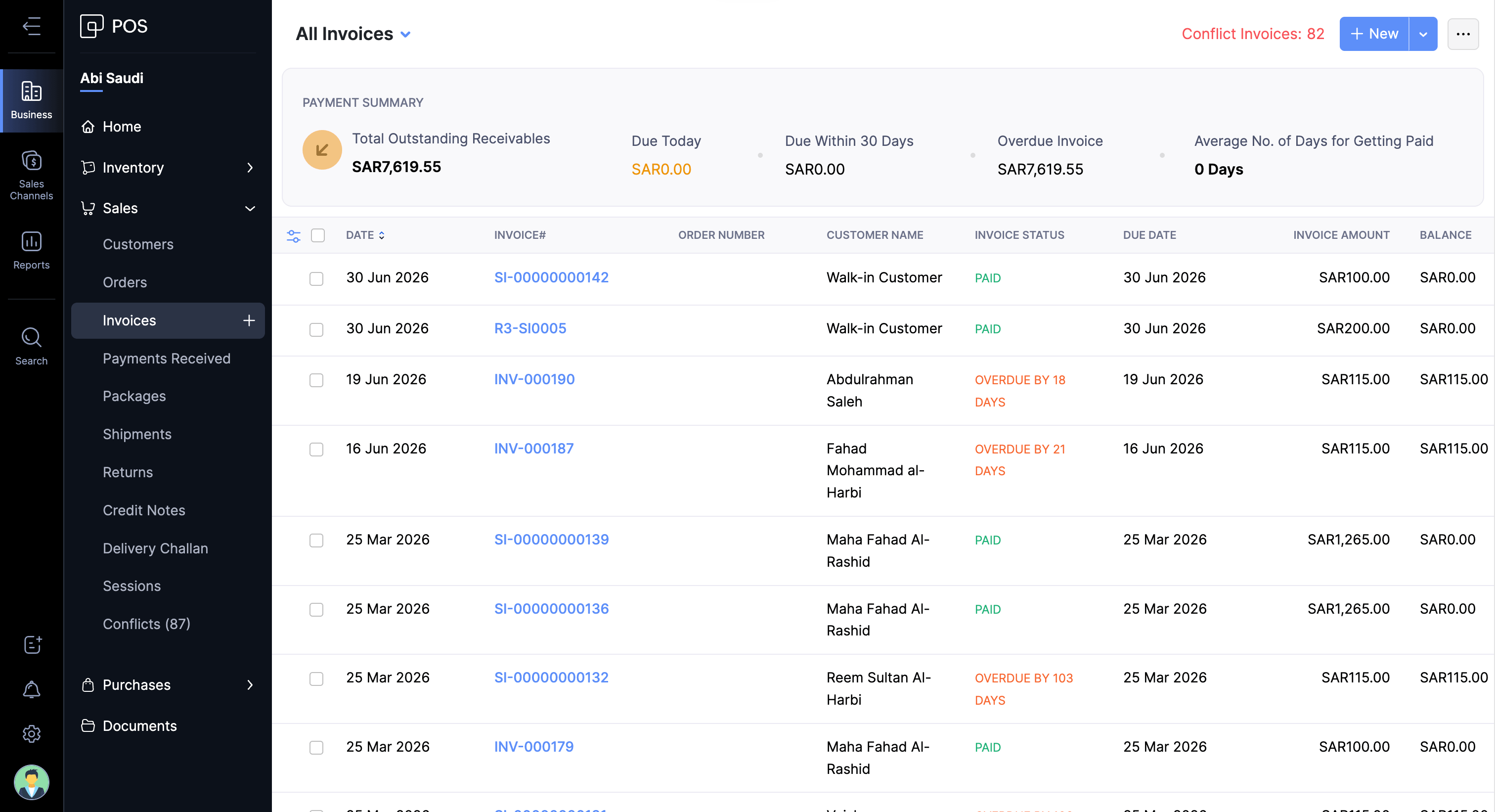Image resolution: width=1495 pixels, height=812 pixels.
Task: Go to Payments Received in the sidebar
Action: (167, 359)
